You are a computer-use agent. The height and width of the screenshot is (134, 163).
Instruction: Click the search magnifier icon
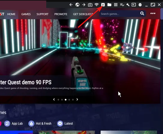(142, 13)
